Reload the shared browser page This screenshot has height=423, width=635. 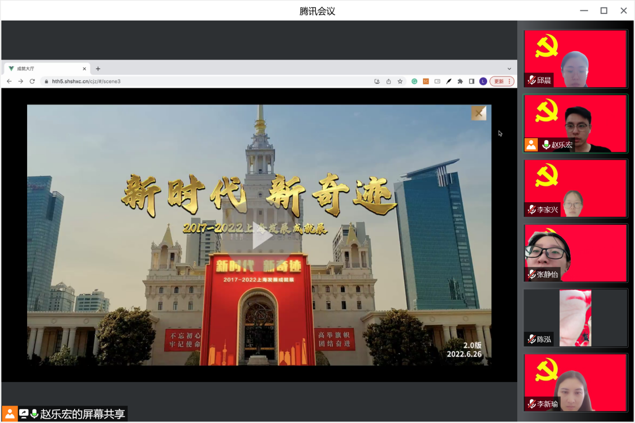click(32, 81)
